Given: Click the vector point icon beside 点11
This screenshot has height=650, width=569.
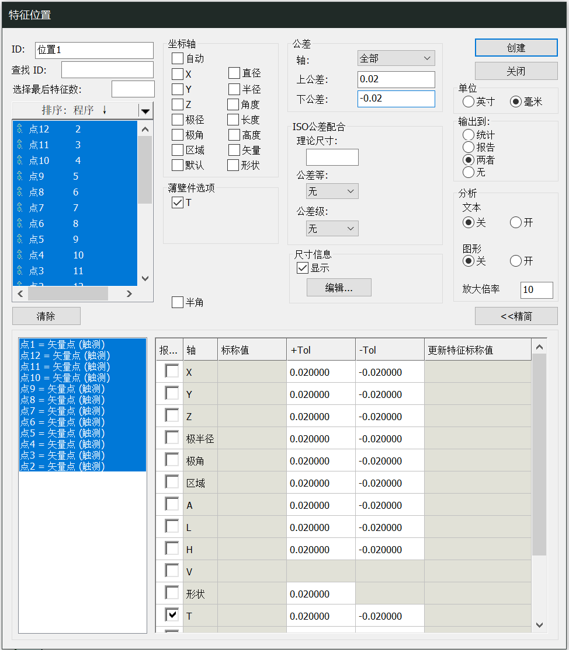Looking at the screenshot, I should pos(20,145).
